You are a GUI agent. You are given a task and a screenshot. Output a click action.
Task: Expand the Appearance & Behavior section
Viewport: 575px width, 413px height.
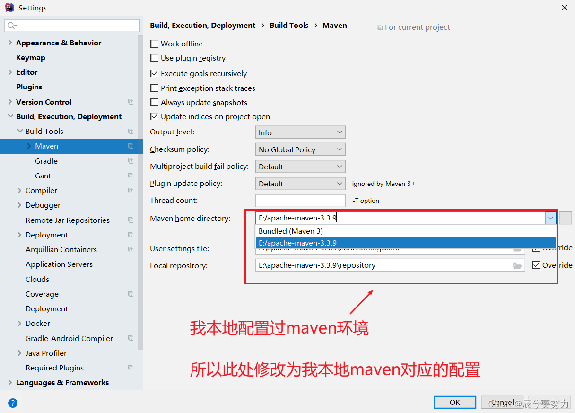[x=10, y=43]
